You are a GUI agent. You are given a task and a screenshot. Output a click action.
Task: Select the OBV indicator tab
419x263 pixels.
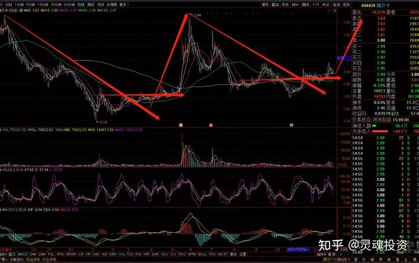[x=96, y=254]
